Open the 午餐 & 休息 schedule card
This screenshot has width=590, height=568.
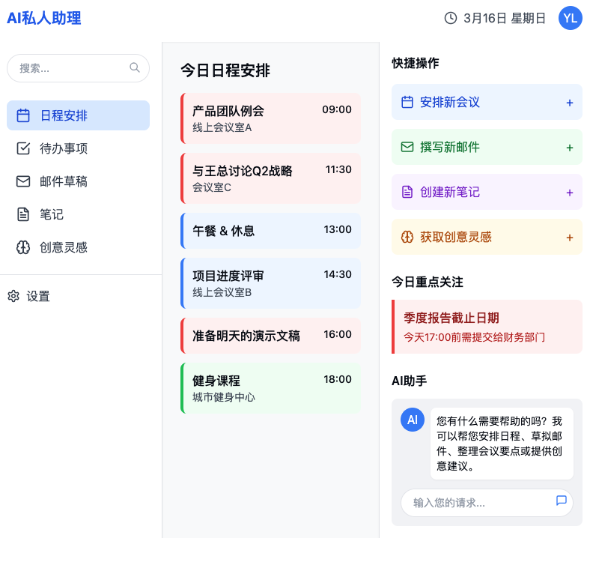[270, 231]
